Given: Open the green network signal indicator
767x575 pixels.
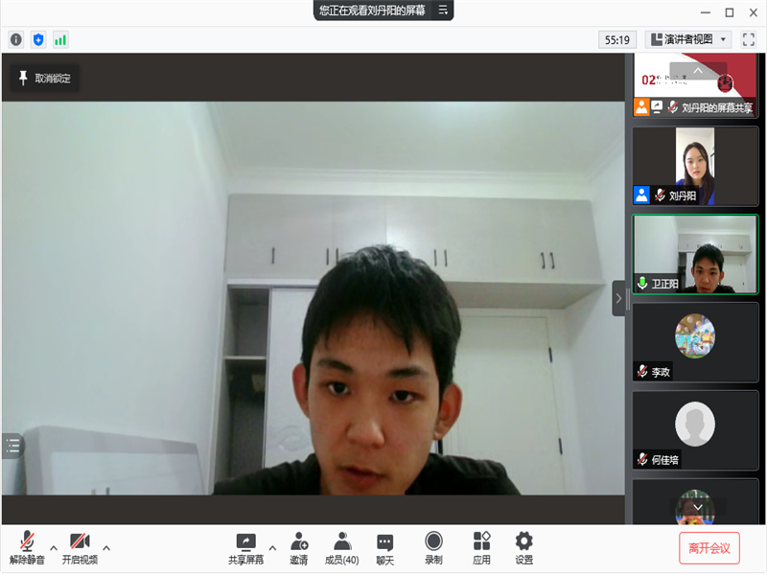Looking at the screenshot, I should click(60, 39).
